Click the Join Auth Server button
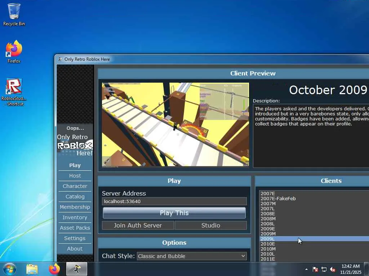369x276 pixels. point(138,225)
